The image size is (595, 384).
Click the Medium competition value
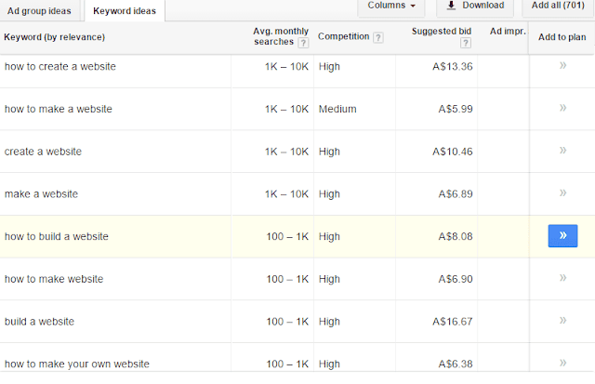pos(337,109)
